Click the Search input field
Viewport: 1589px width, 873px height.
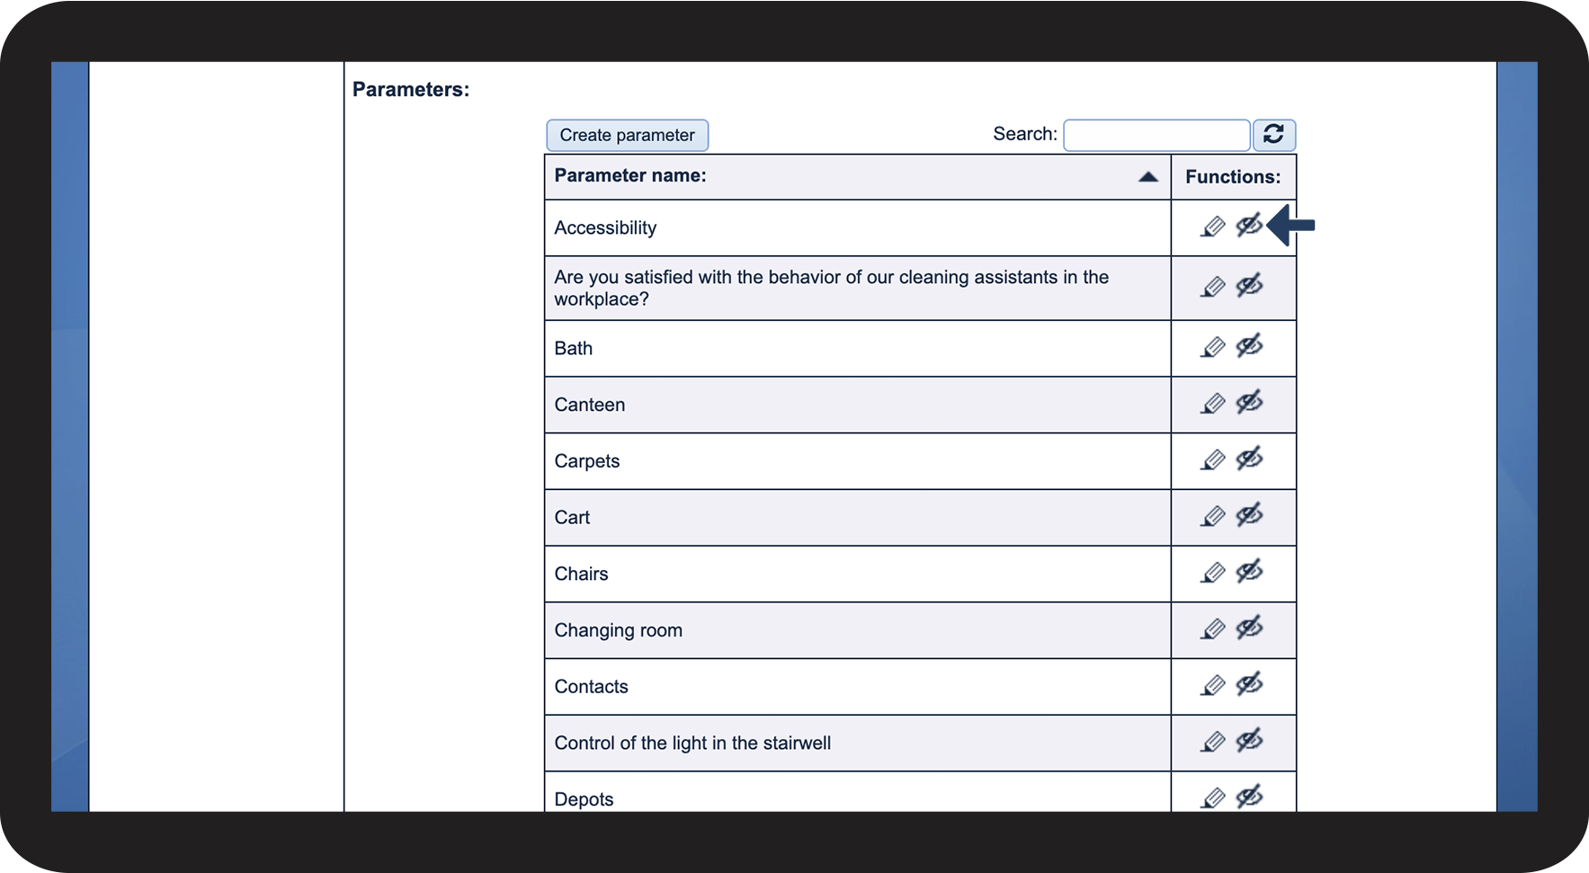[1156, 135]
